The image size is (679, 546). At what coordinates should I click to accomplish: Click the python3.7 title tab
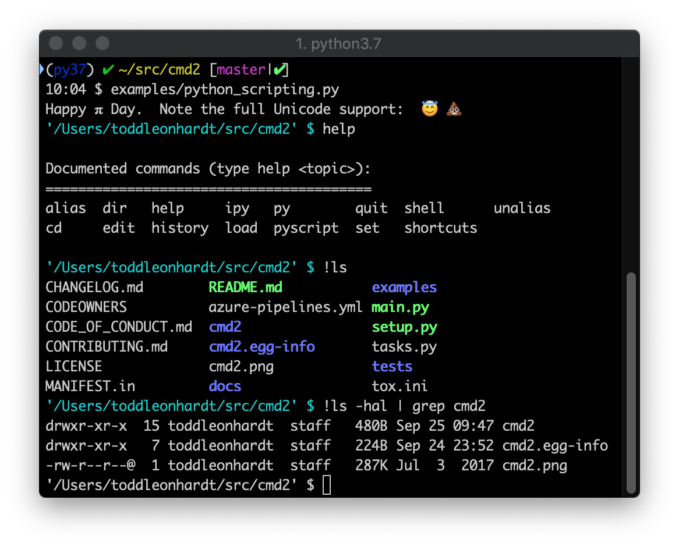click(x=339, y=43)
